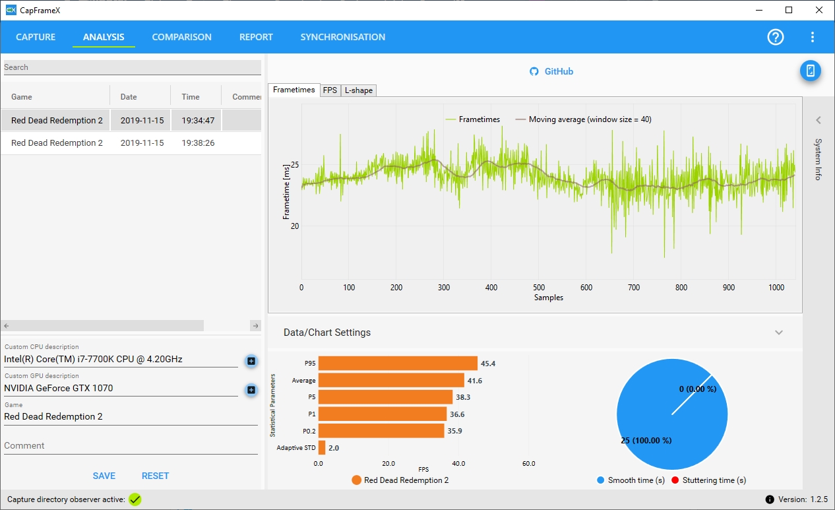Click the P5 bar in chart
This screenshot has width=835, height=510.
click(x=385, y=397)
